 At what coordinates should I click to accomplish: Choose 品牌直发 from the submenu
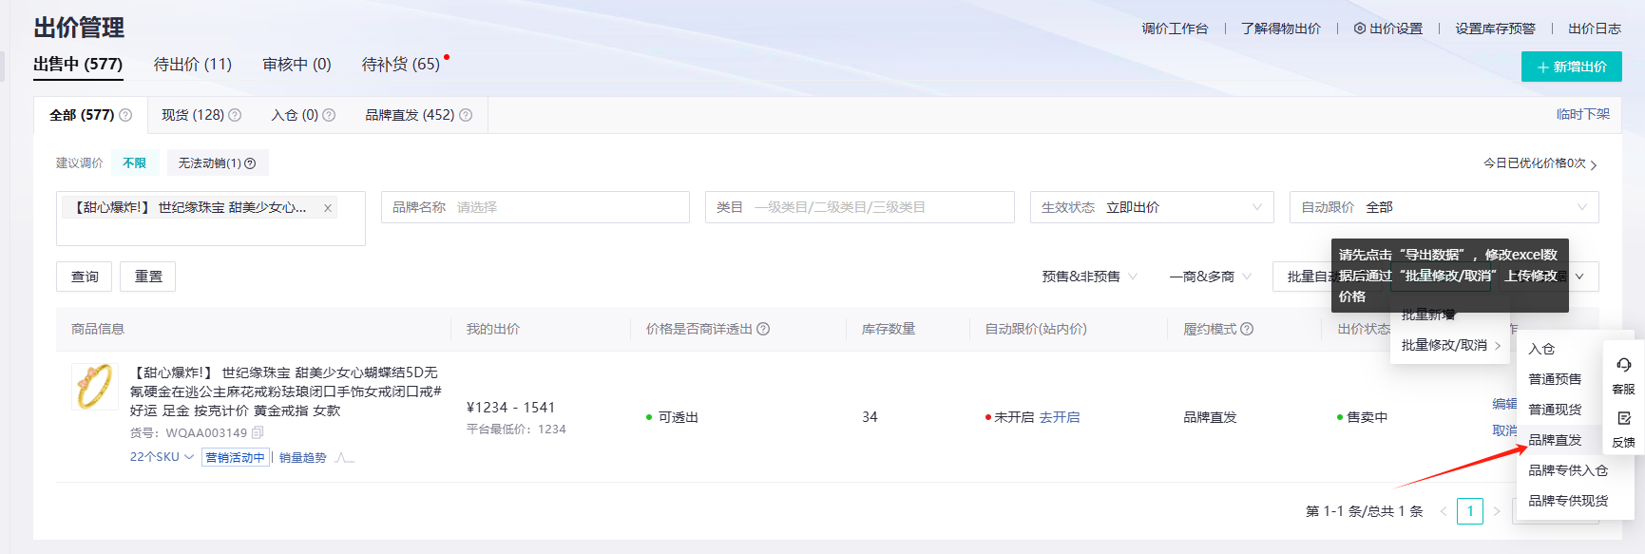pyautogui.click(x=1555, y=440)
